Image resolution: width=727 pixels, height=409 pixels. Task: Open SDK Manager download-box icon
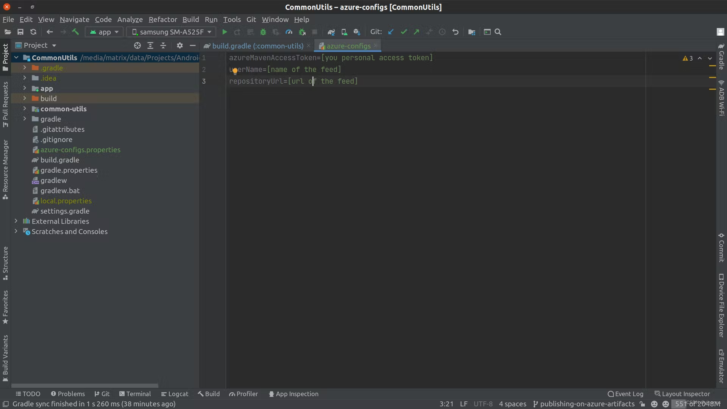(357, 32)
